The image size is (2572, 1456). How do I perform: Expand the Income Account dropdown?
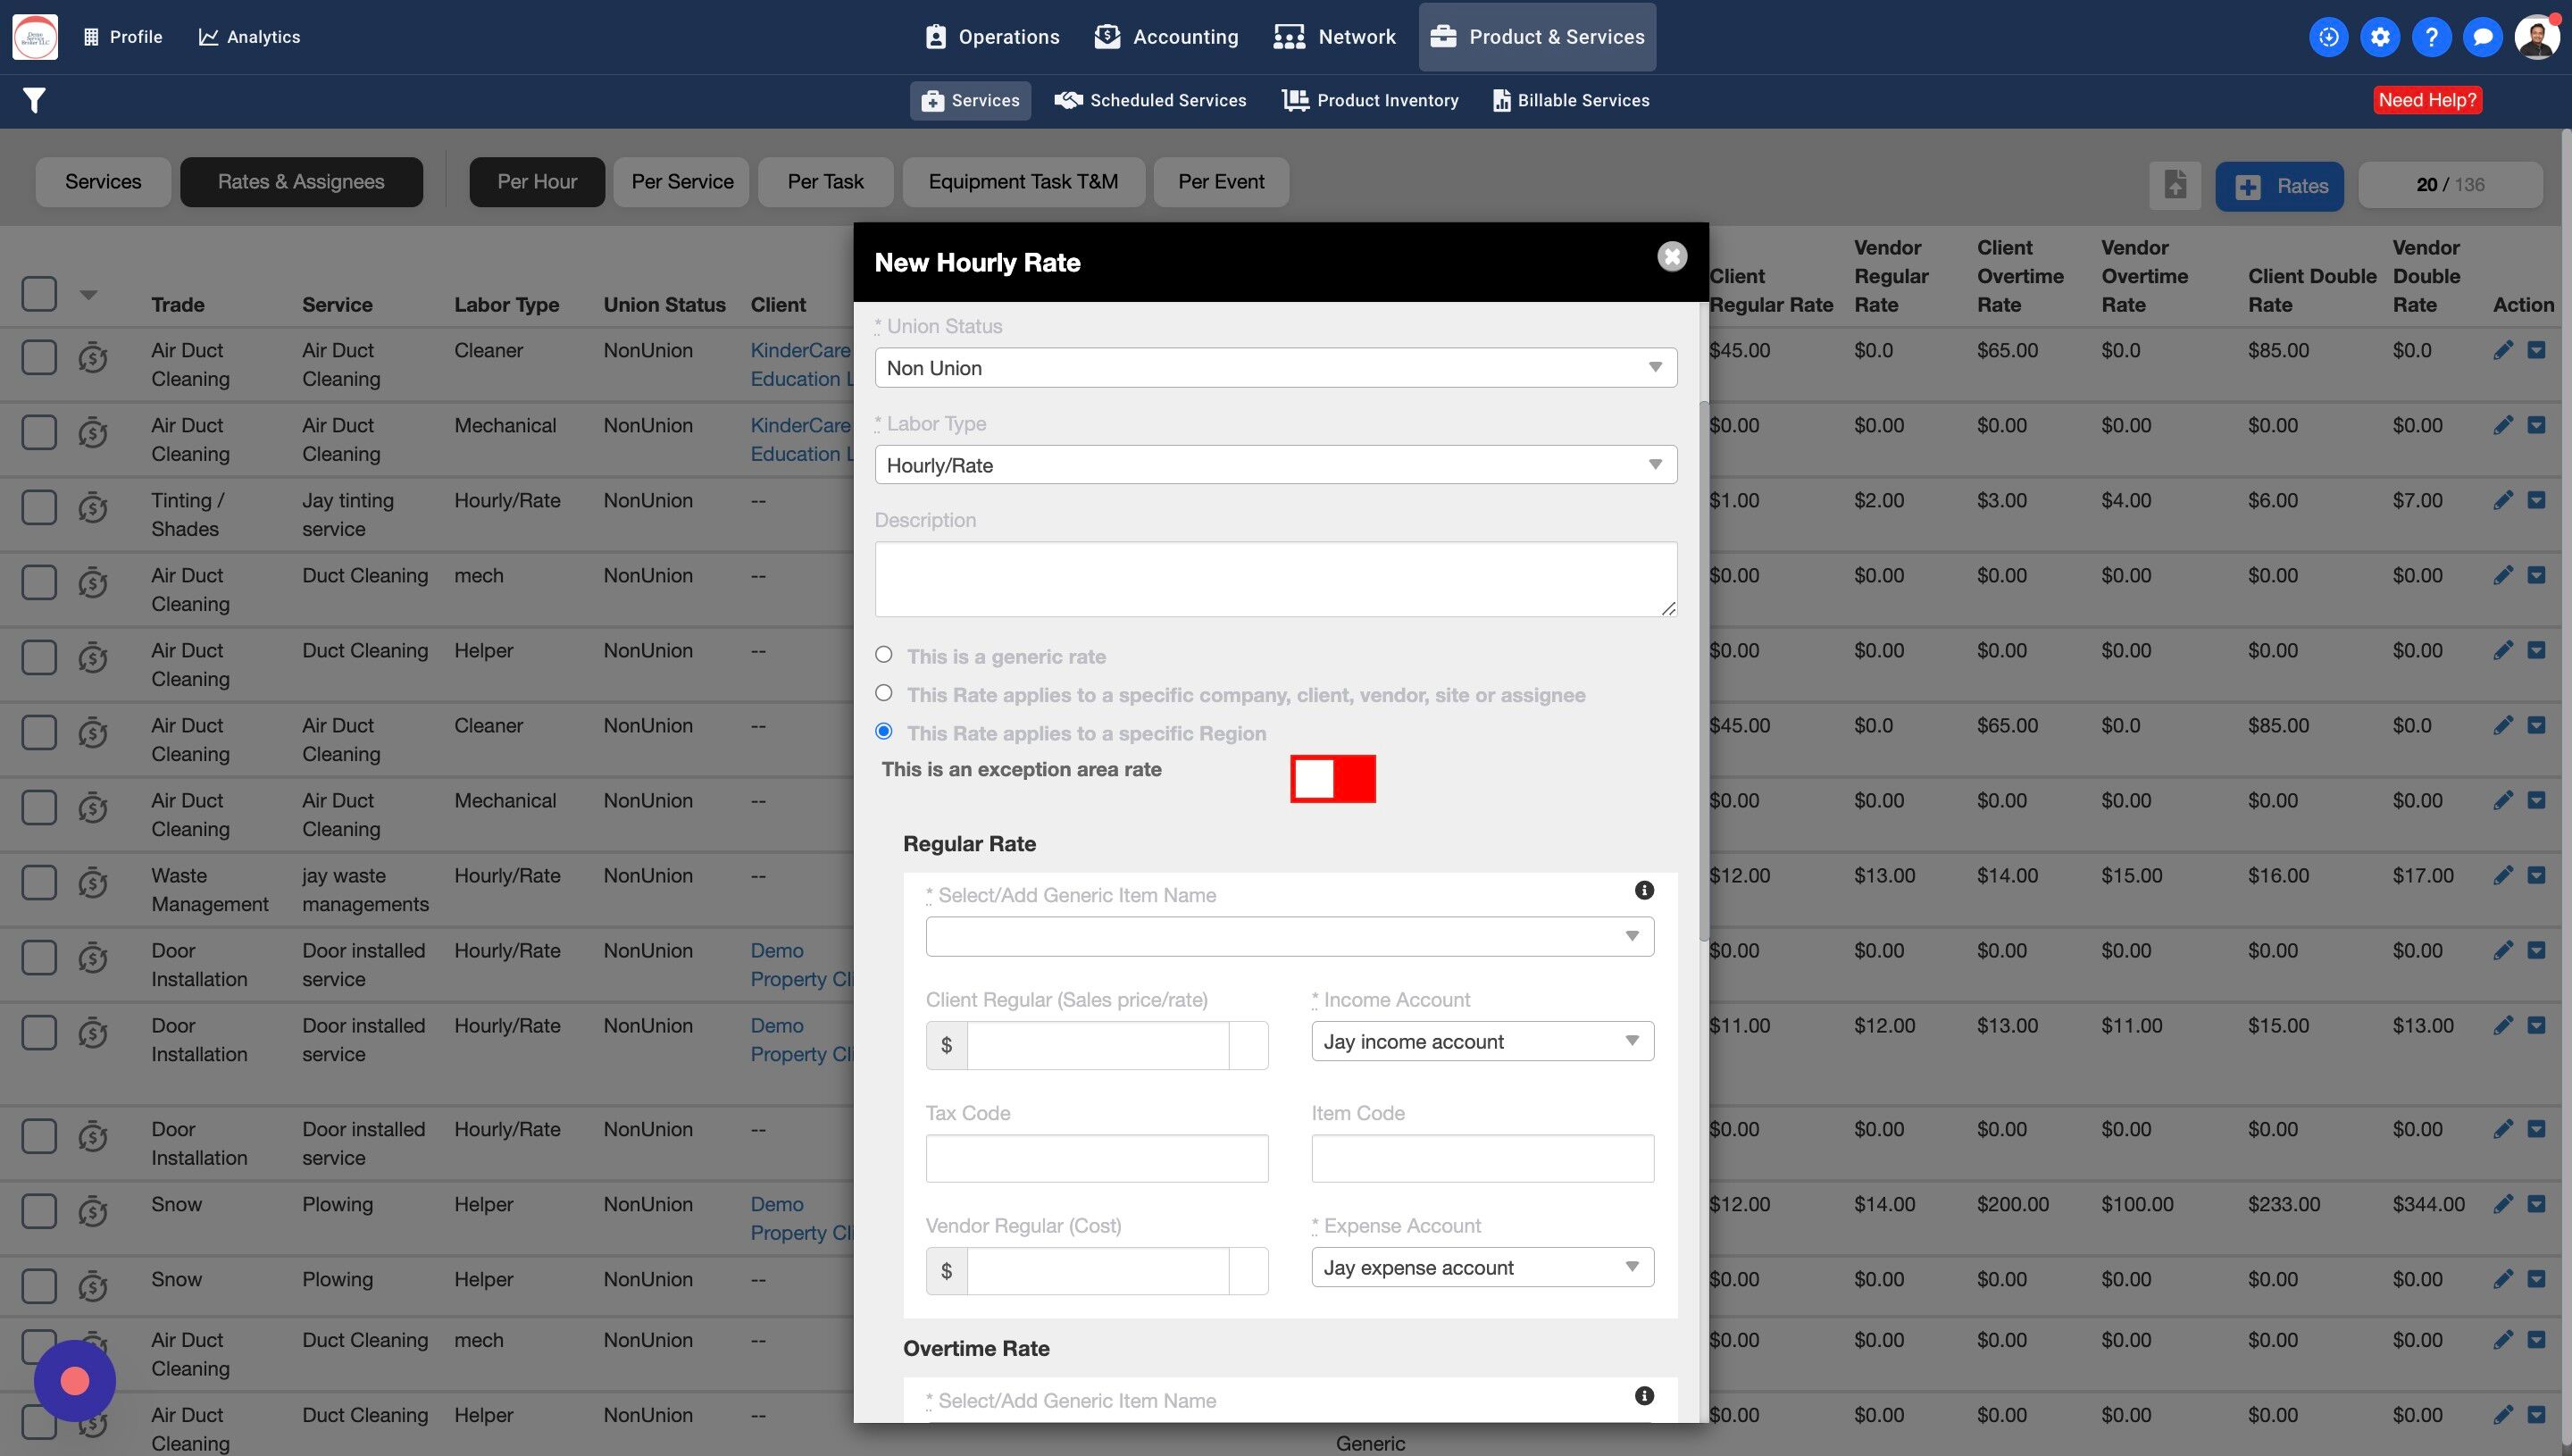[x=1482, y=1041]
